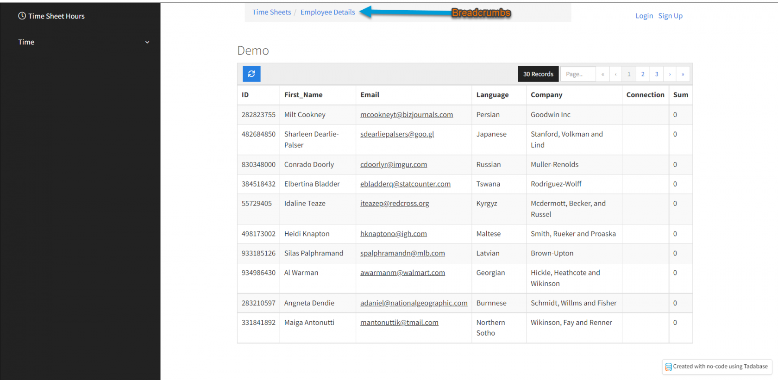Open email cdoorlyr@imgur.com

tap(394, 165)
